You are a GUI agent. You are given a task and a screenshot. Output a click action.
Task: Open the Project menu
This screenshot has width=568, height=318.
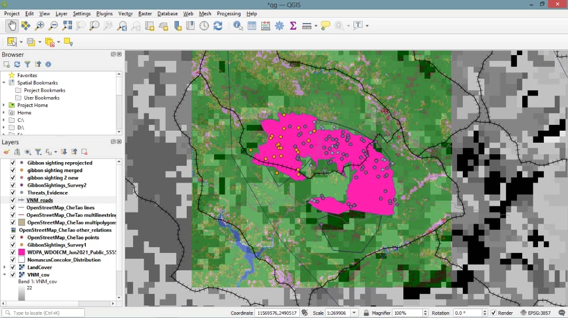tap(12, 13)
